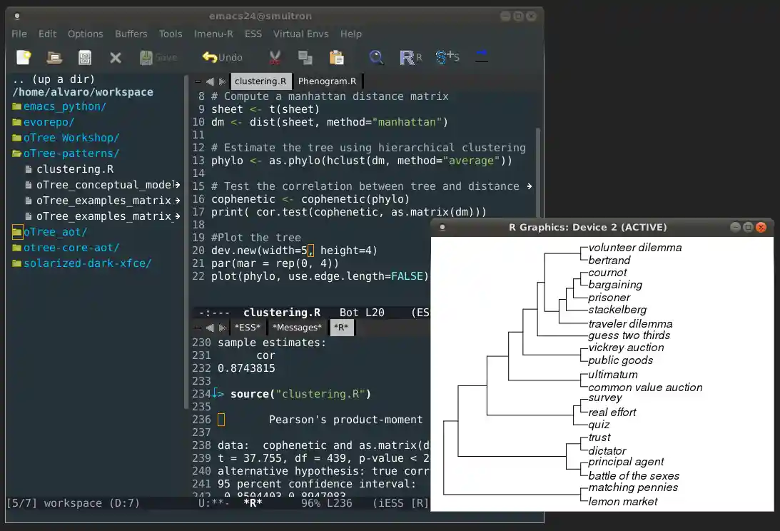Follow the '.. (up a dir)' link in the sidebar
Viewport: 780px width, 531px height.
point(56,79)
